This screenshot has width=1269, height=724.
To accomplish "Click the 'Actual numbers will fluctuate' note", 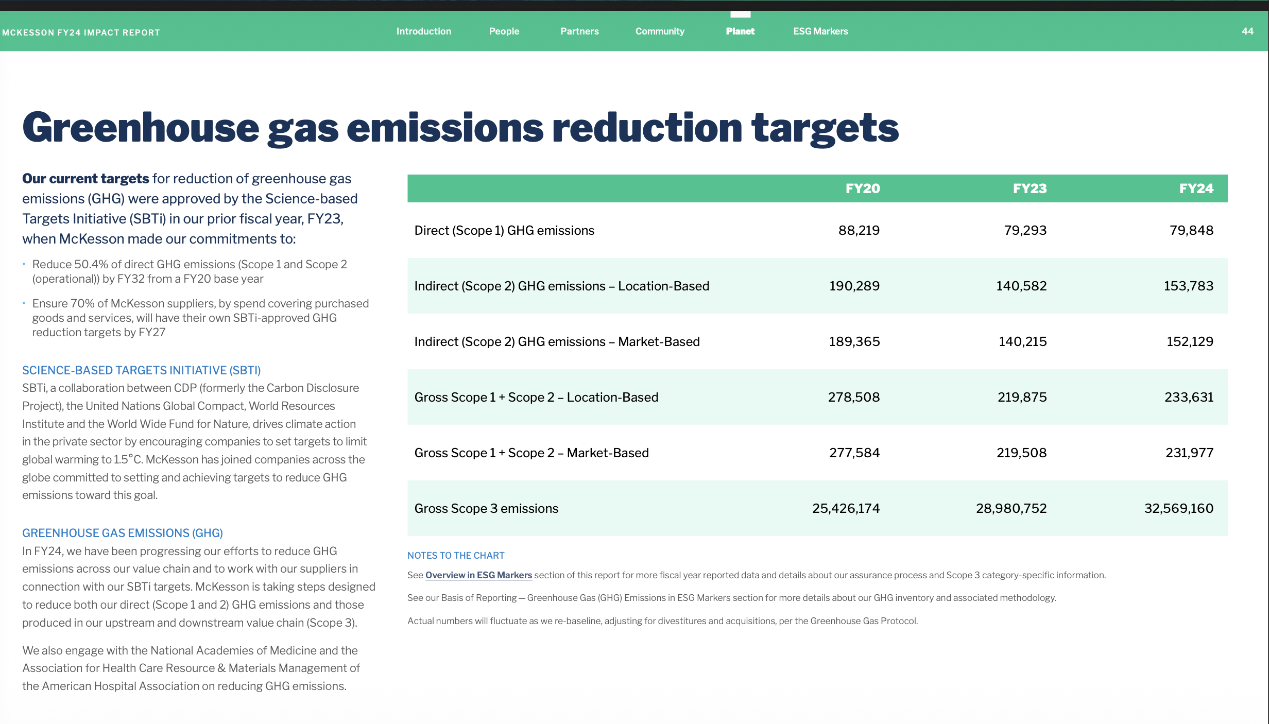I will click(663, 621).
